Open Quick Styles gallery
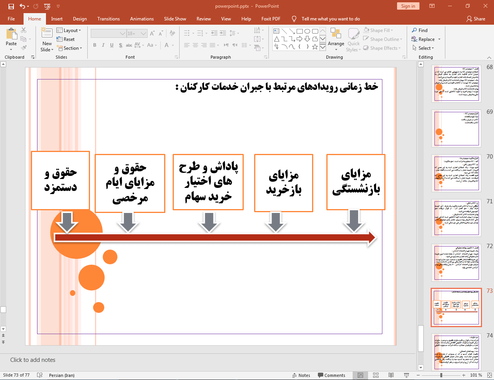This screenshot has width=494, height=380. tap(353, 39)
